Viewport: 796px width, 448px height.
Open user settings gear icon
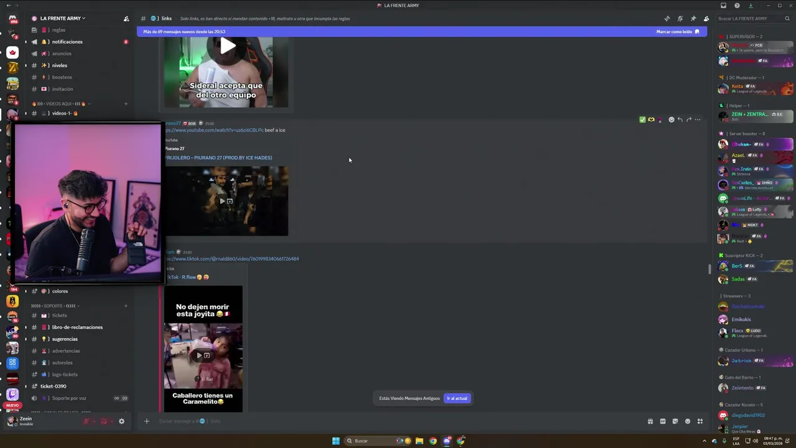click(x=121, y=421)
